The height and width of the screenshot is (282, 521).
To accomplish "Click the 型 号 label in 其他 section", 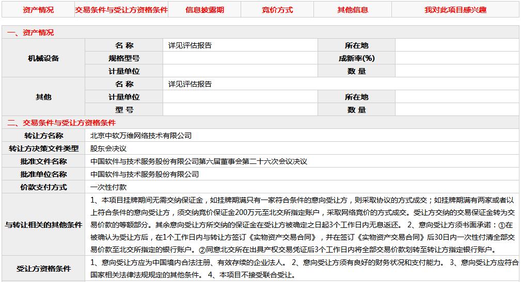I will tap(124, 110).
